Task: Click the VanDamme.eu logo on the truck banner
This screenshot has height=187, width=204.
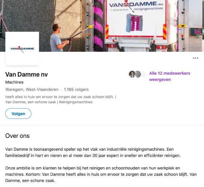Action: click(136, 5)
